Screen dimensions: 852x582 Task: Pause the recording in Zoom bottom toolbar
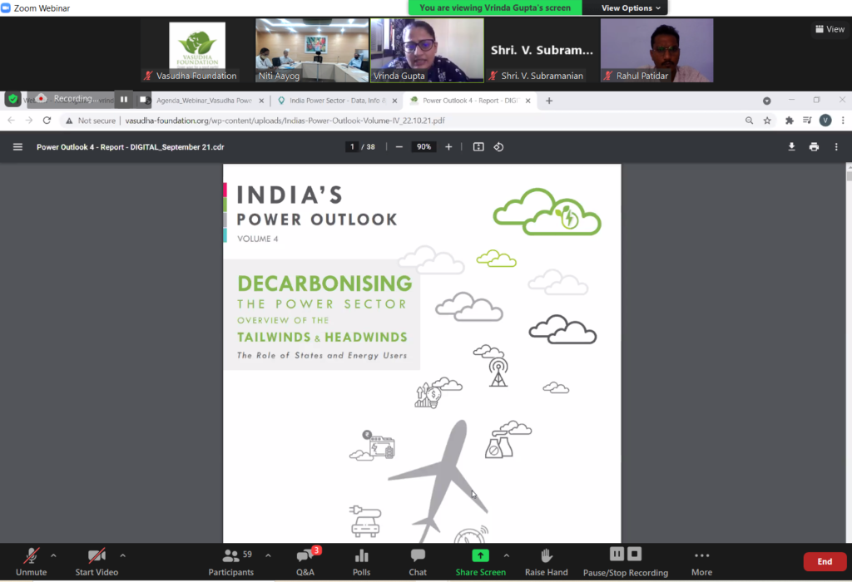coord(617,554)
